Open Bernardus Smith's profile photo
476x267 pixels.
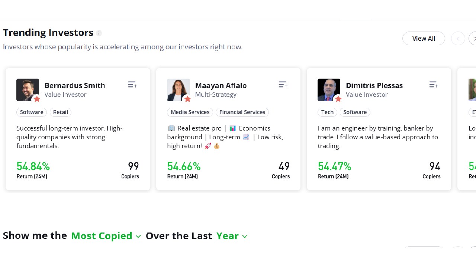click(28, 90)
